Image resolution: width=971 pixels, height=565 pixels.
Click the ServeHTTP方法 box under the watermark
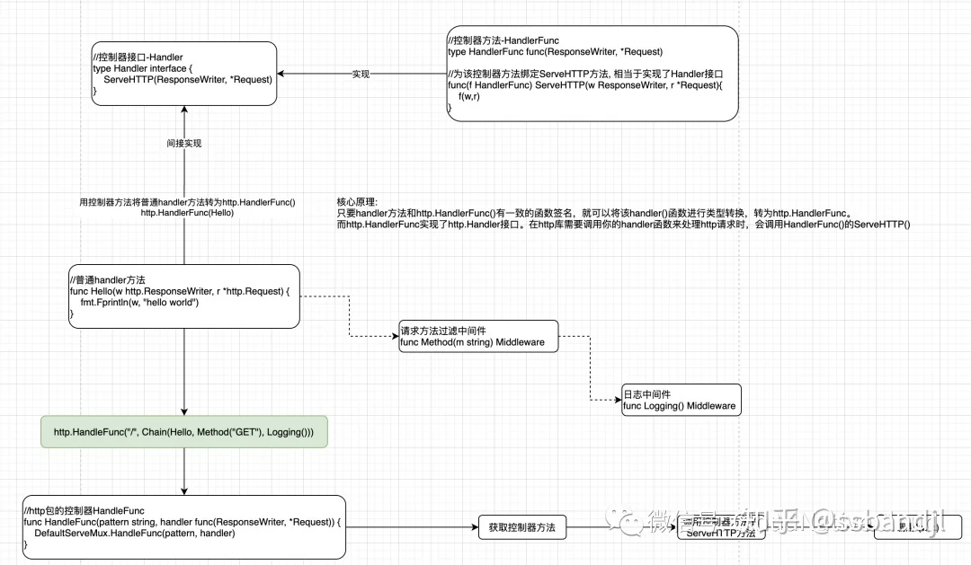click(x=721, y=527)
